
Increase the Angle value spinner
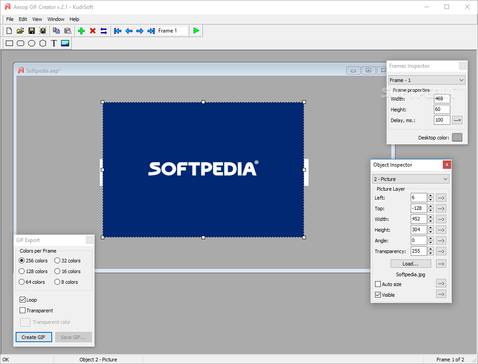point(430,238)
